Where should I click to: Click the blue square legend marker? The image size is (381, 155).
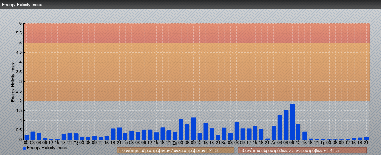tap(25, 148)
